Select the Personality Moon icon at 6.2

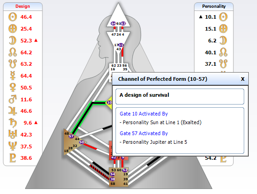click(223, 41)
